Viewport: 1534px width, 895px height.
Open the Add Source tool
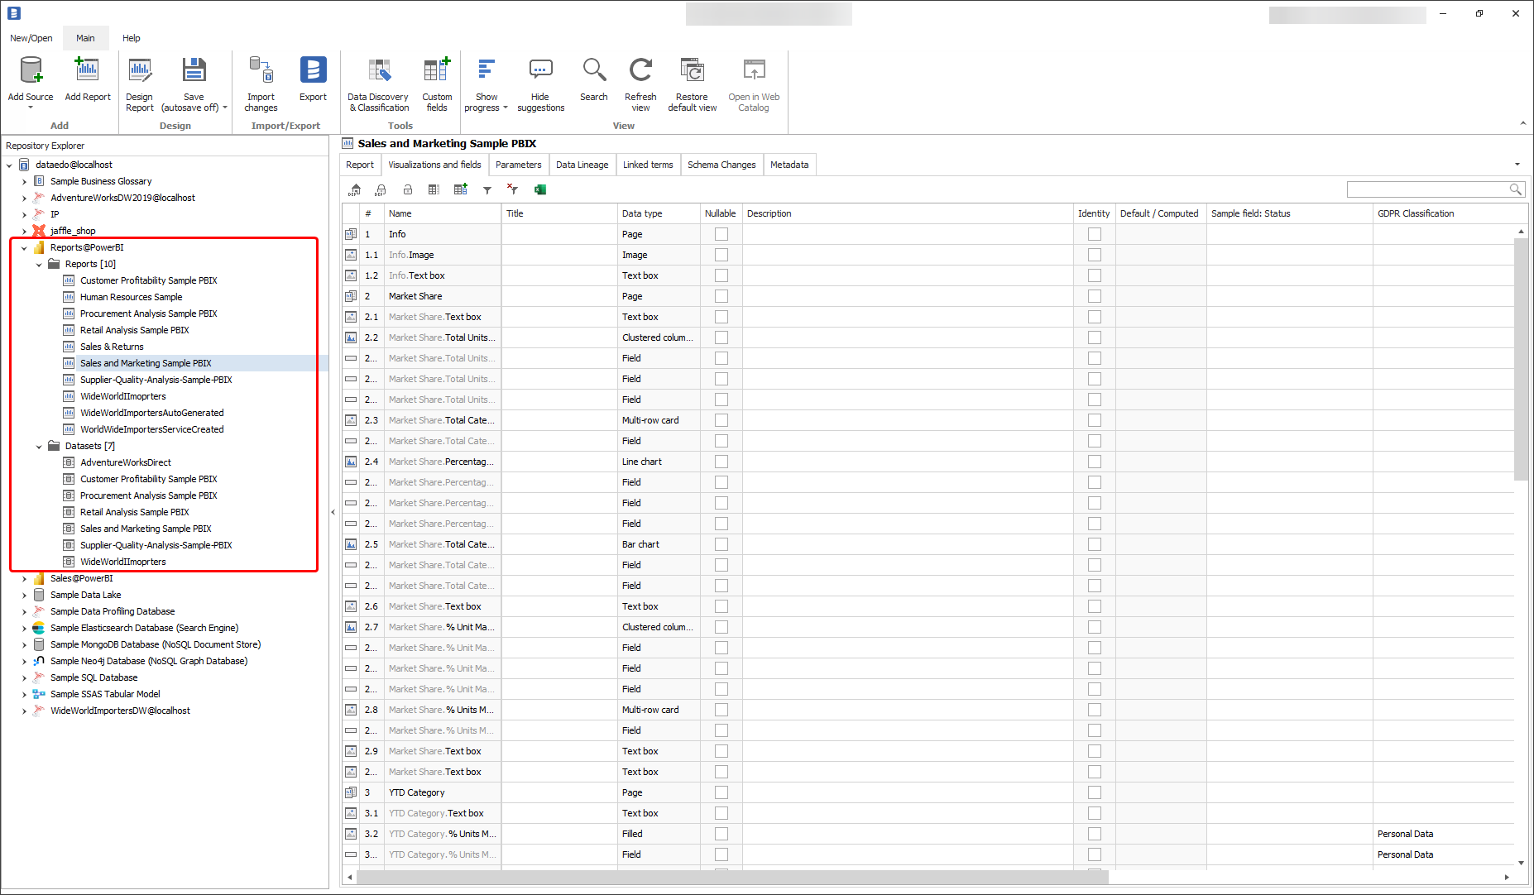[30, 81]
